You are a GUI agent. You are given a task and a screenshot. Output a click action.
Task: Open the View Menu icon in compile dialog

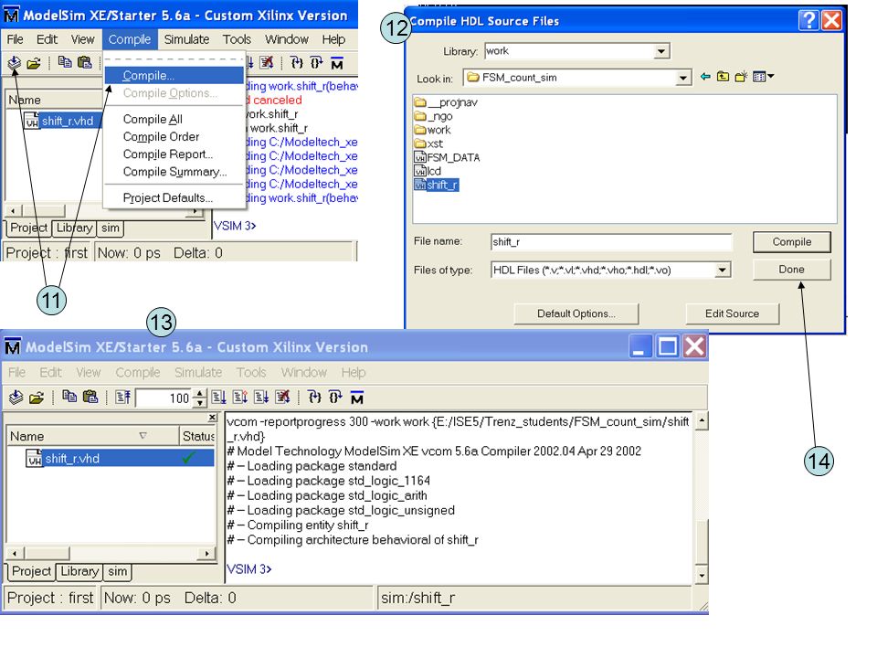click(763, 77)
